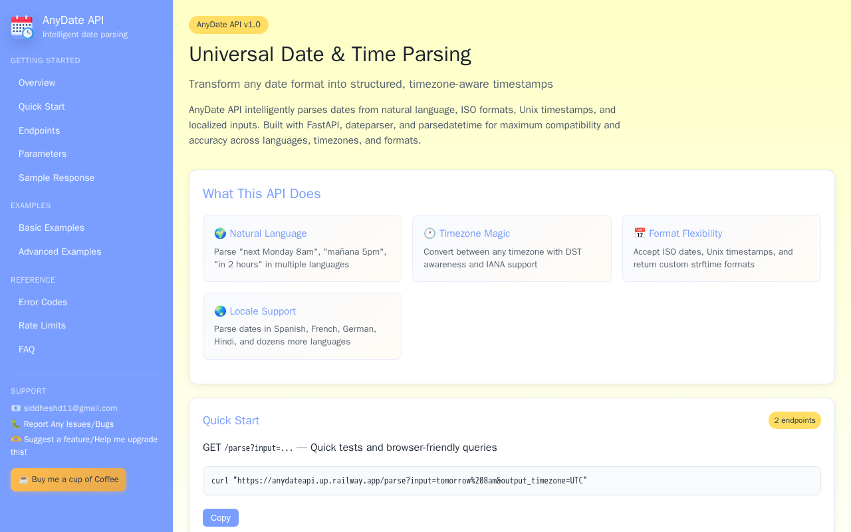Click the email icon in Support section

(x=16, y=408)
